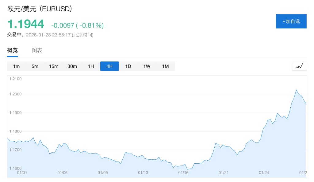Click the +加自选 button
Viewport: 314px width, 182px height.
291,21
